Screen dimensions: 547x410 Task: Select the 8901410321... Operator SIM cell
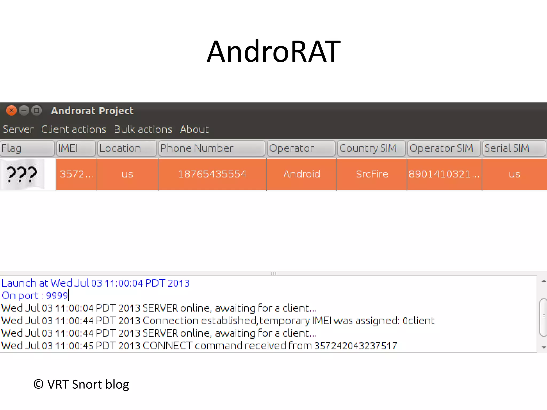pos(444,174)
